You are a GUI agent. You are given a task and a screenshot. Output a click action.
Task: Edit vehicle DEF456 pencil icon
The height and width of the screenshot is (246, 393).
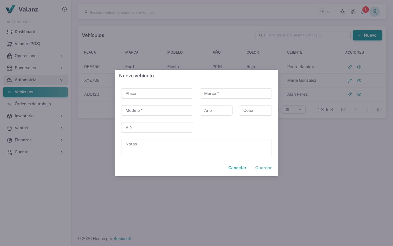(350, 67)
